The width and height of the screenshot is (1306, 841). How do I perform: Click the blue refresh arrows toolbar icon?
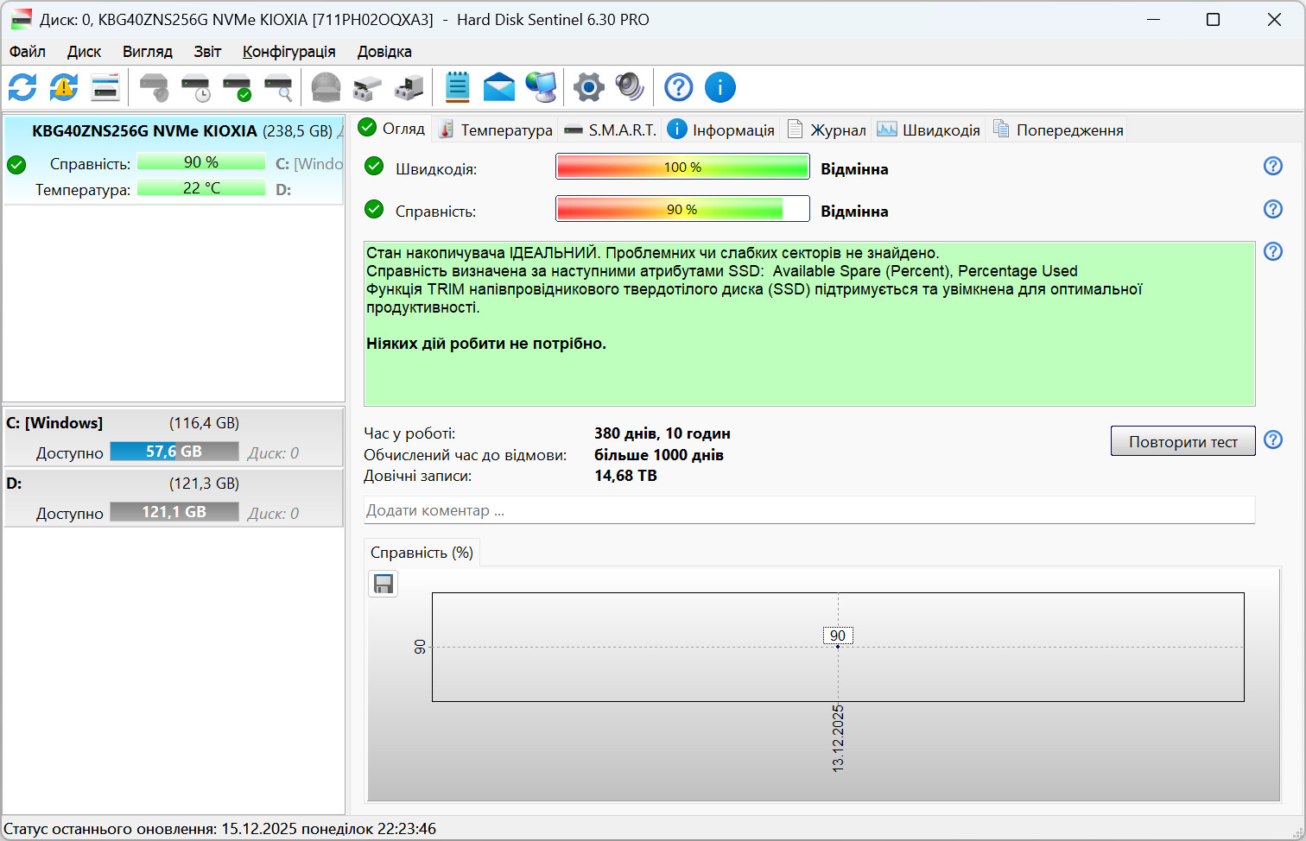pyautogui.click(x=22, y=87)
